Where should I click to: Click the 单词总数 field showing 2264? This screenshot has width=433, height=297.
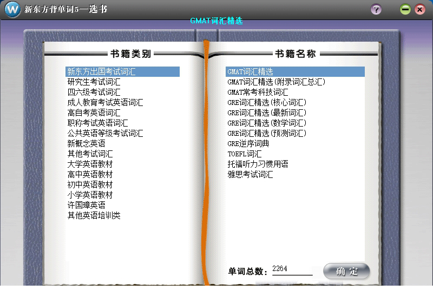coord(292,269)
